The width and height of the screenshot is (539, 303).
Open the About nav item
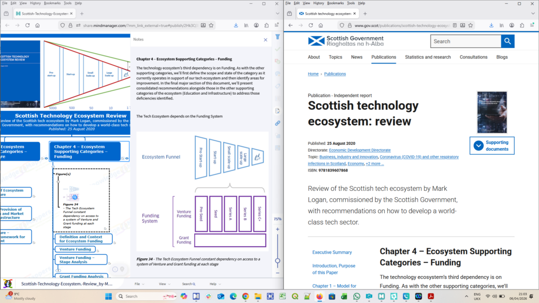[x=314, y=57]
